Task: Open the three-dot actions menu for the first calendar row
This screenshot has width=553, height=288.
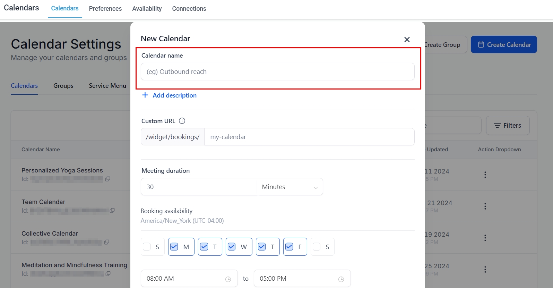Action: (x=485, y=175)
